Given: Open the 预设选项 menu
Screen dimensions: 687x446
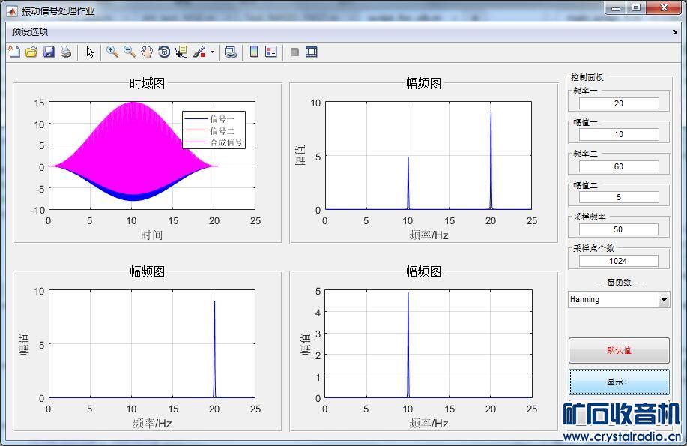Looking at the screenshot, I should (30, 31).
